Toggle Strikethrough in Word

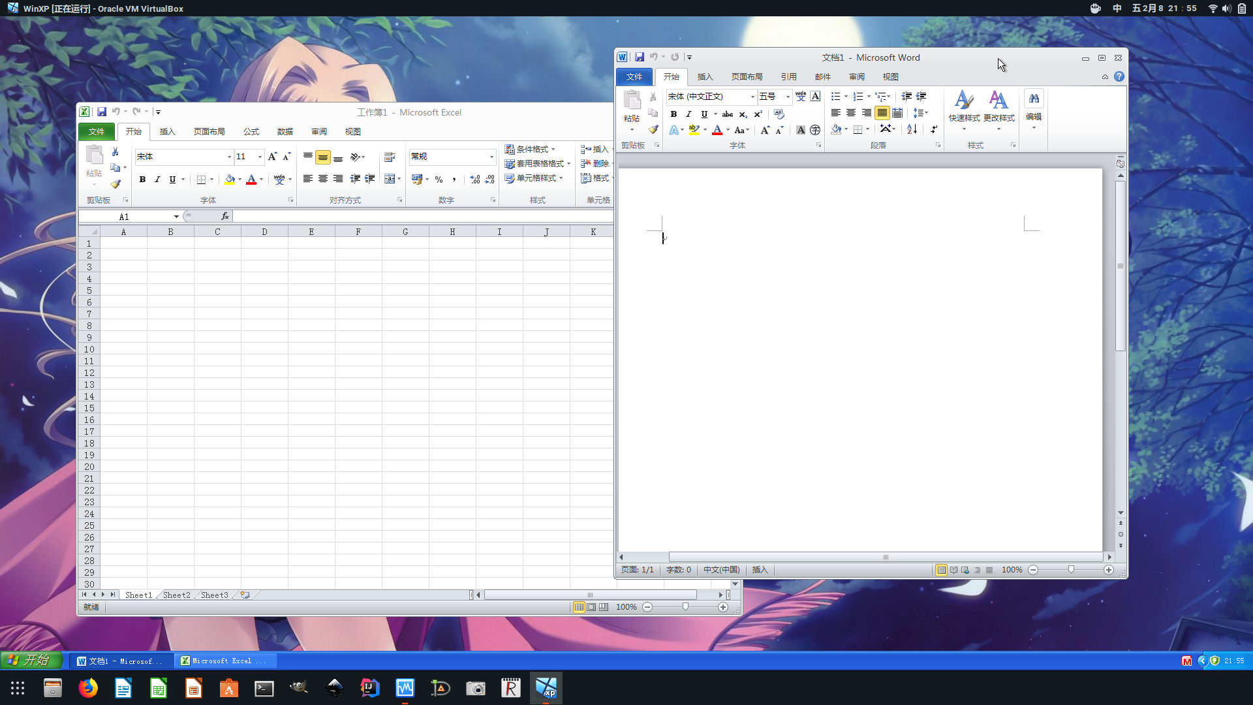tap(728, 114)
